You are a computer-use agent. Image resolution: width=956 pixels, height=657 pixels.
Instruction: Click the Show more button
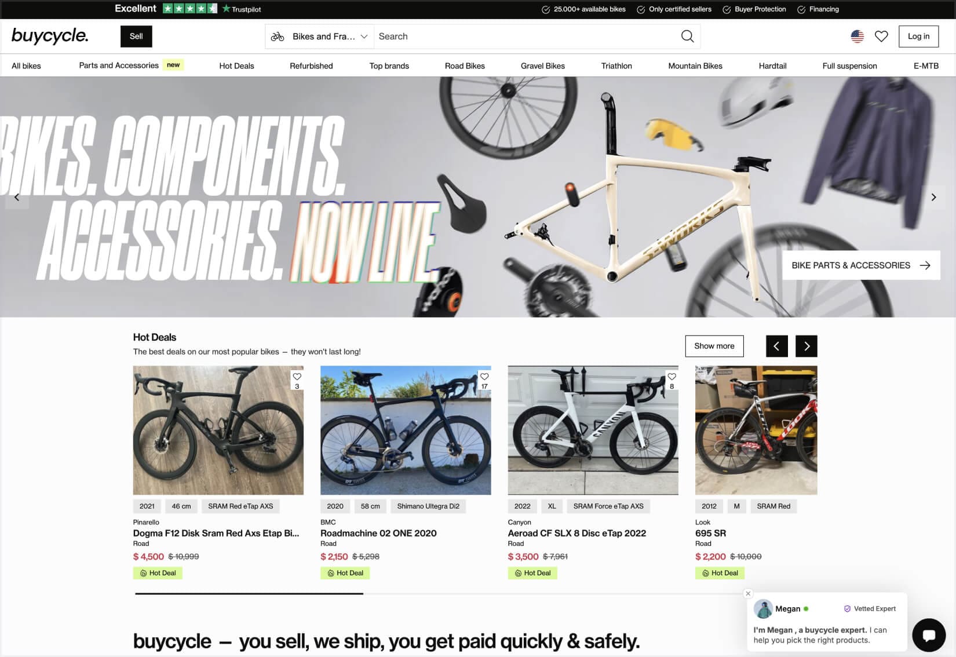click(x=714, y=346)
